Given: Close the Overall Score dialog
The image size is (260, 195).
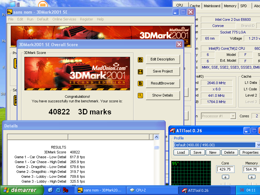Looking at the screenshot, I should coord(179,44).
